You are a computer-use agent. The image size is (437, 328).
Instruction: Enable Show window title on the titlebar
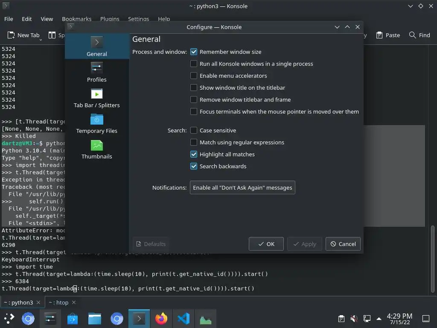(194, 88)
